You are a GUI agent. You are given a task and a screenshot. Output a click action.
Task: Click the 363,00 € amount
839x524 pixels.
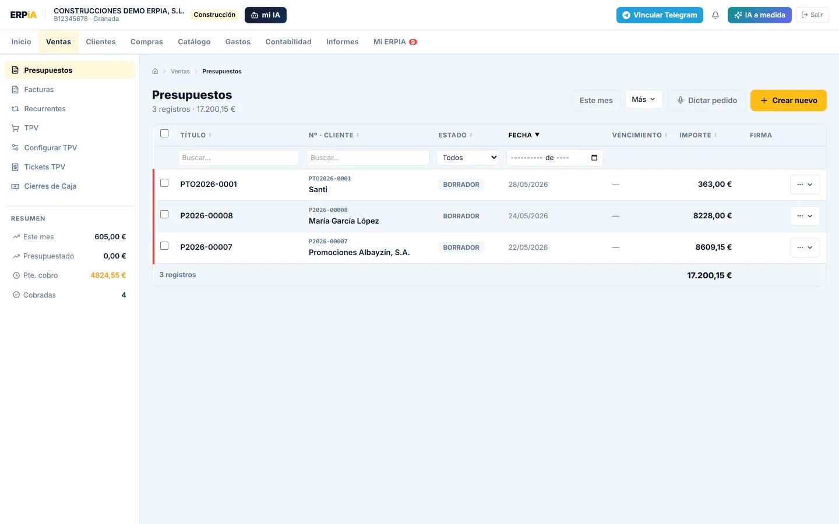715,184
